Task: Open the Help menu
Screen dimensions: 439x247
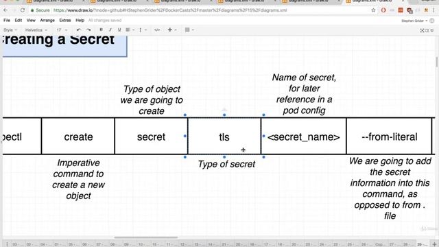Action: point(80,20)
